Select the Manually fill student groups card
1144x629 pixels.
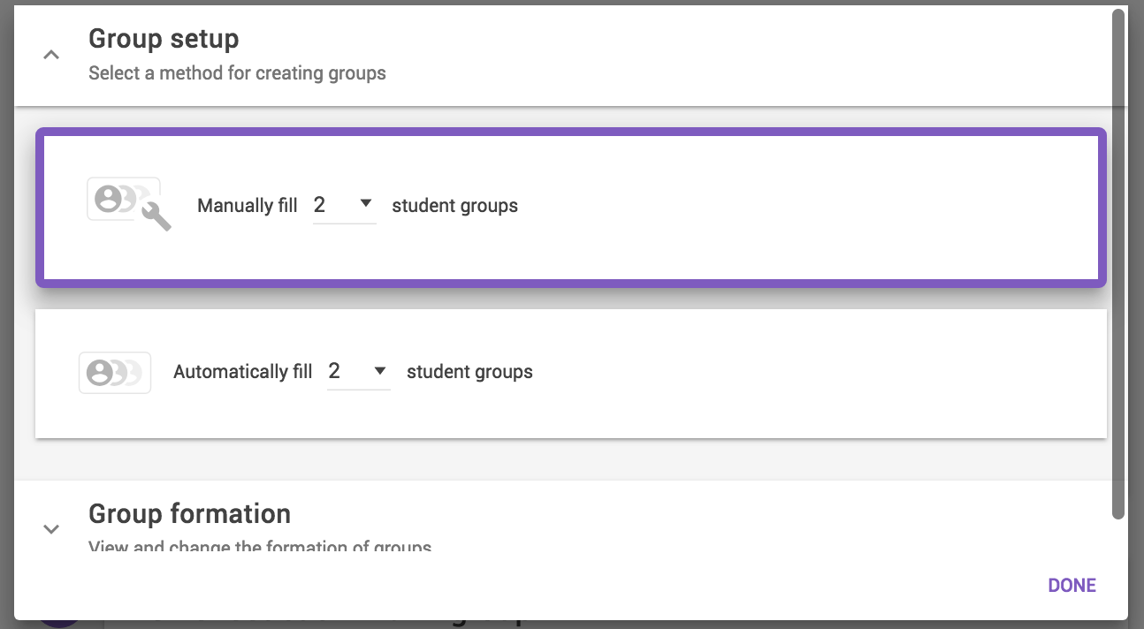point(707,208)
